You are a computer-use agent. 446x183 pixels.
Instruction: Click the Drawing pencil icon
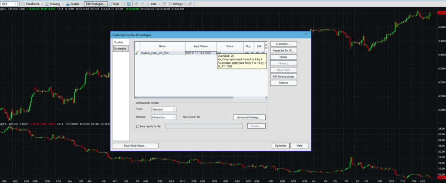[47, 4]
